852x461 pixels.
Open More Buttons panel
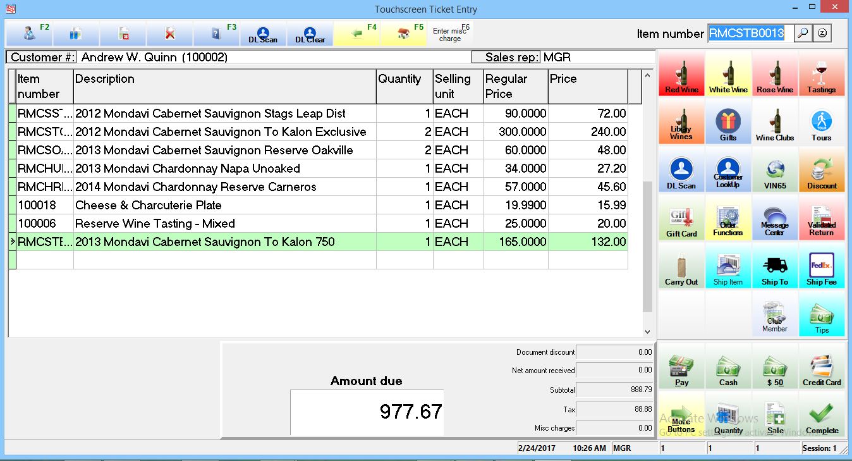681,416
